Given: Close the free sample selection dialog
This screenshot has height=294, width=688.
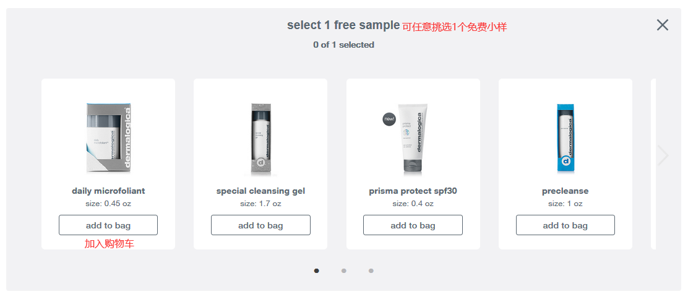Looking at the screenshot, I should [662, 25].
